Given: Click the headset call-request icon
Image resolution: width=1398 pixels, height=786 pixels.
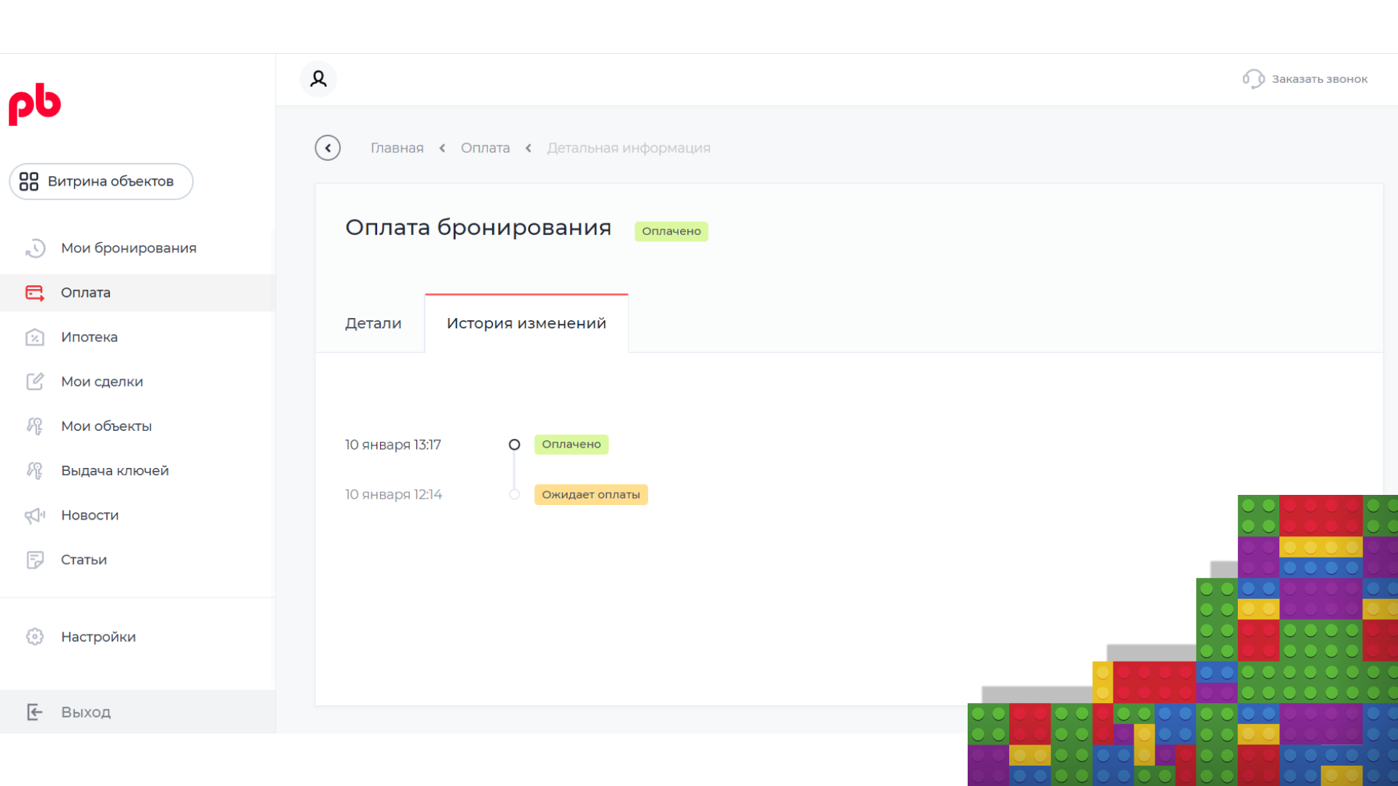Looking at the screenshot, I should pyautogui.click(x=1253, y=79).
